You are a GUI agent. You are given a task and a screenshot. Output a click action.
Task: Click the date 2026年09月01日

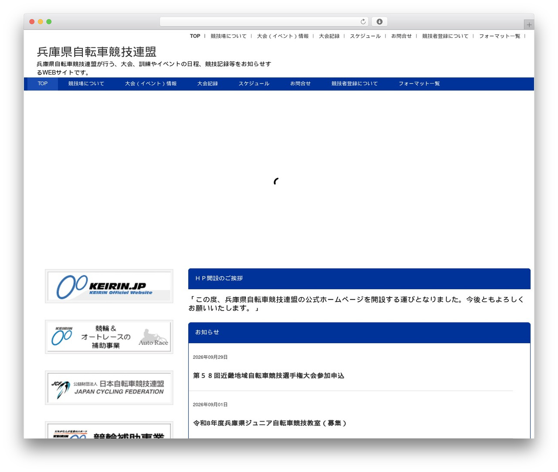[210, 405]
